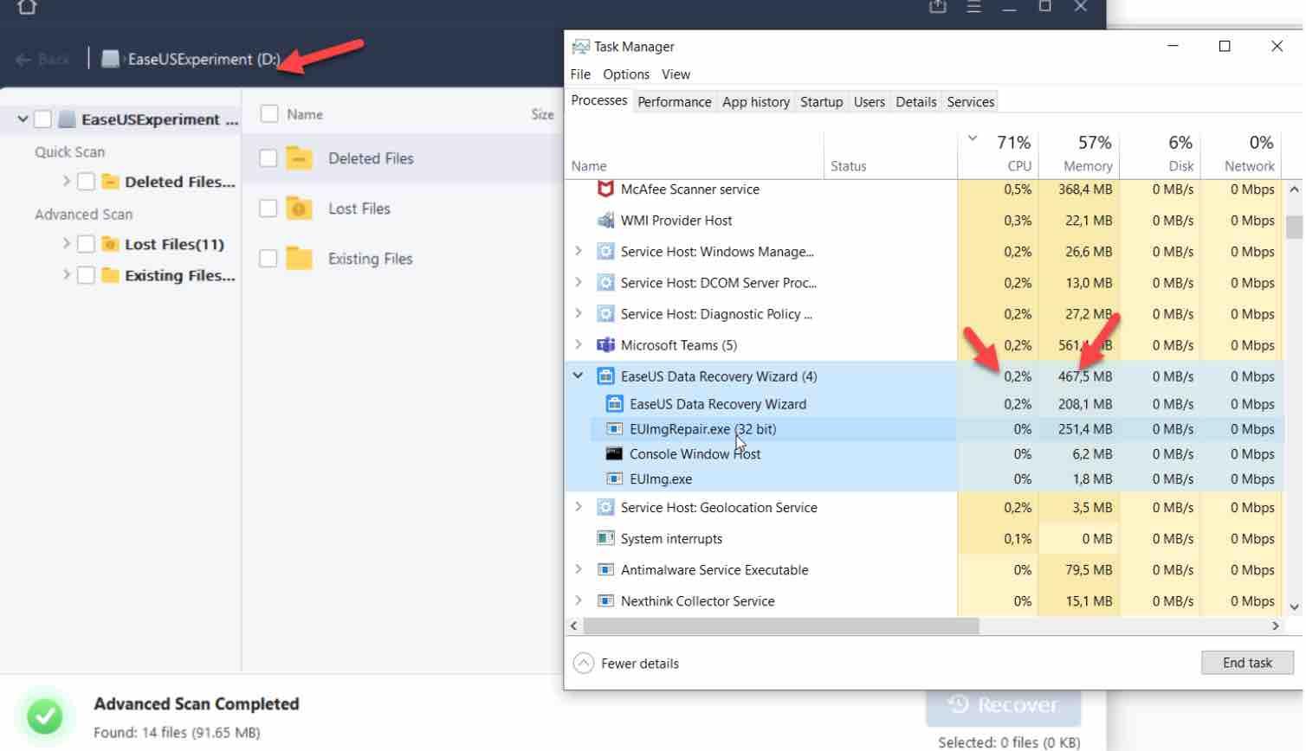Click the EUImg.exe process icon
This screenshot has height=751, width=1306.
(x=614, y=478)
